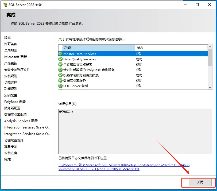Click the 安装安装程序文件 step
The width and height of the screenshot is (217, 191).
point(17,69)
